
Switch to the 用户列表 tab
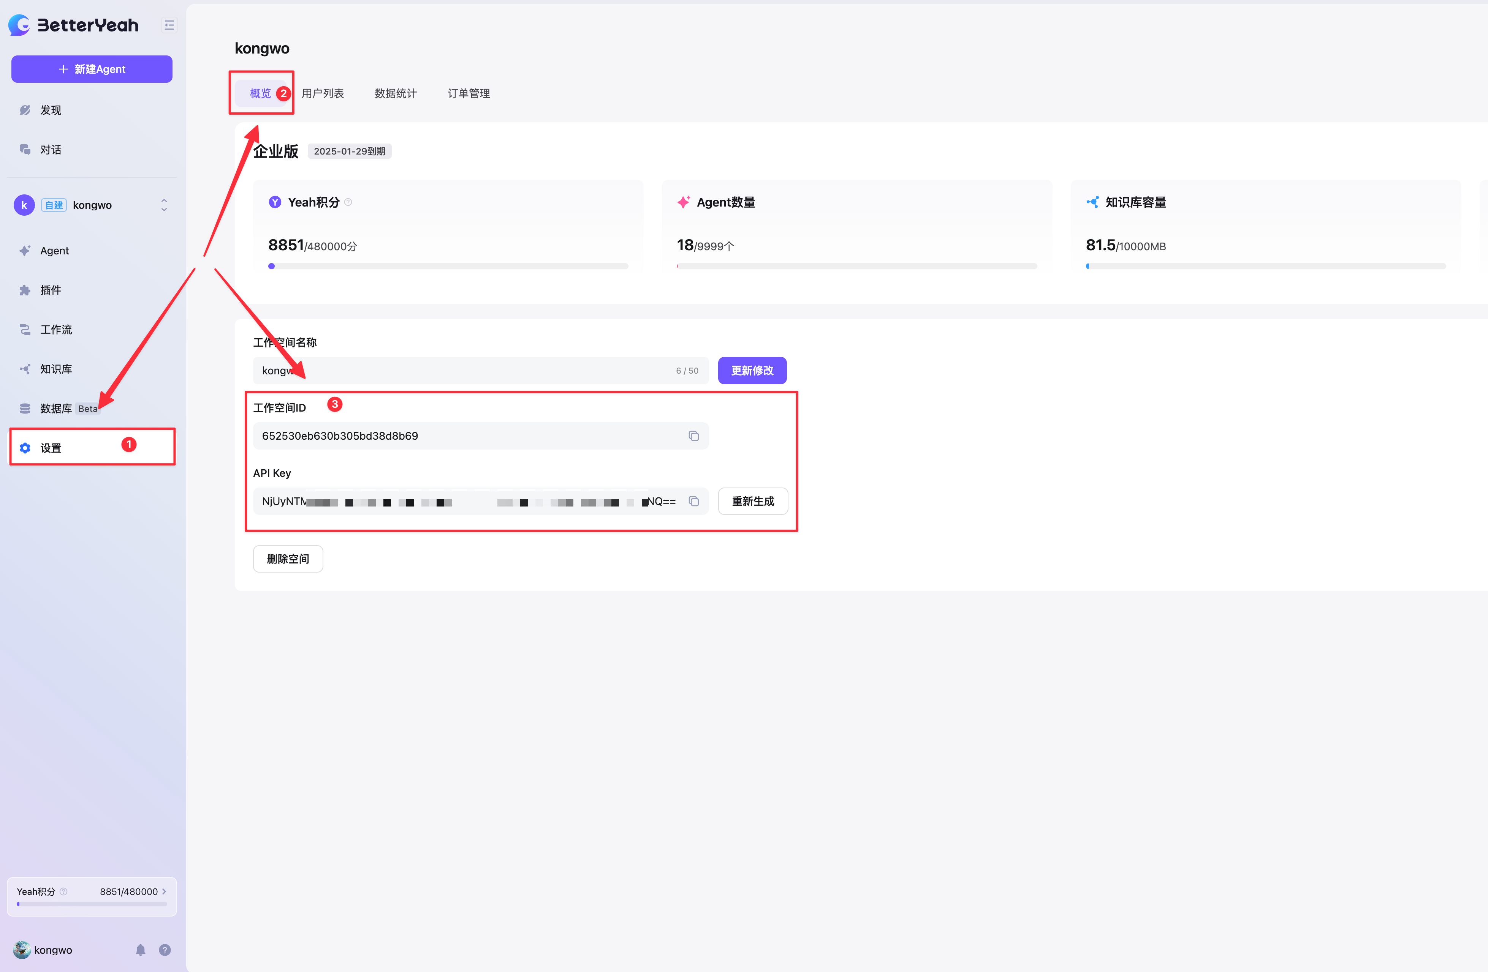pyautogui.click(x=323, y=93)
